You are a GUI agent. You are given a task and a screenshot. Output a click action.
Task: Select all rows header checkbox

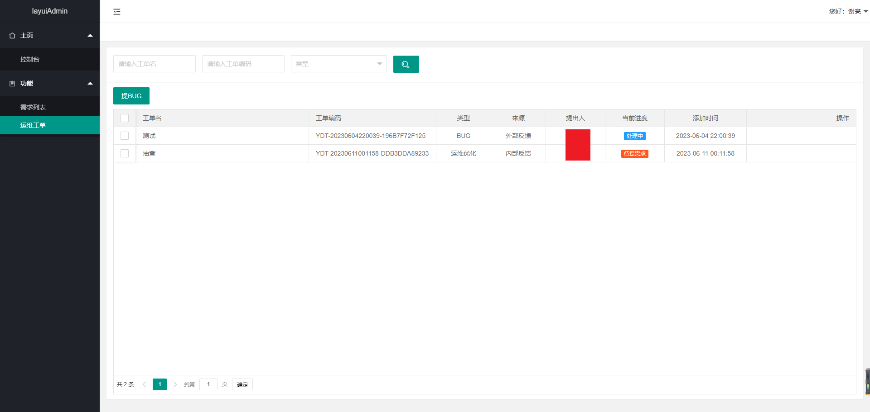tap(125, 118)
